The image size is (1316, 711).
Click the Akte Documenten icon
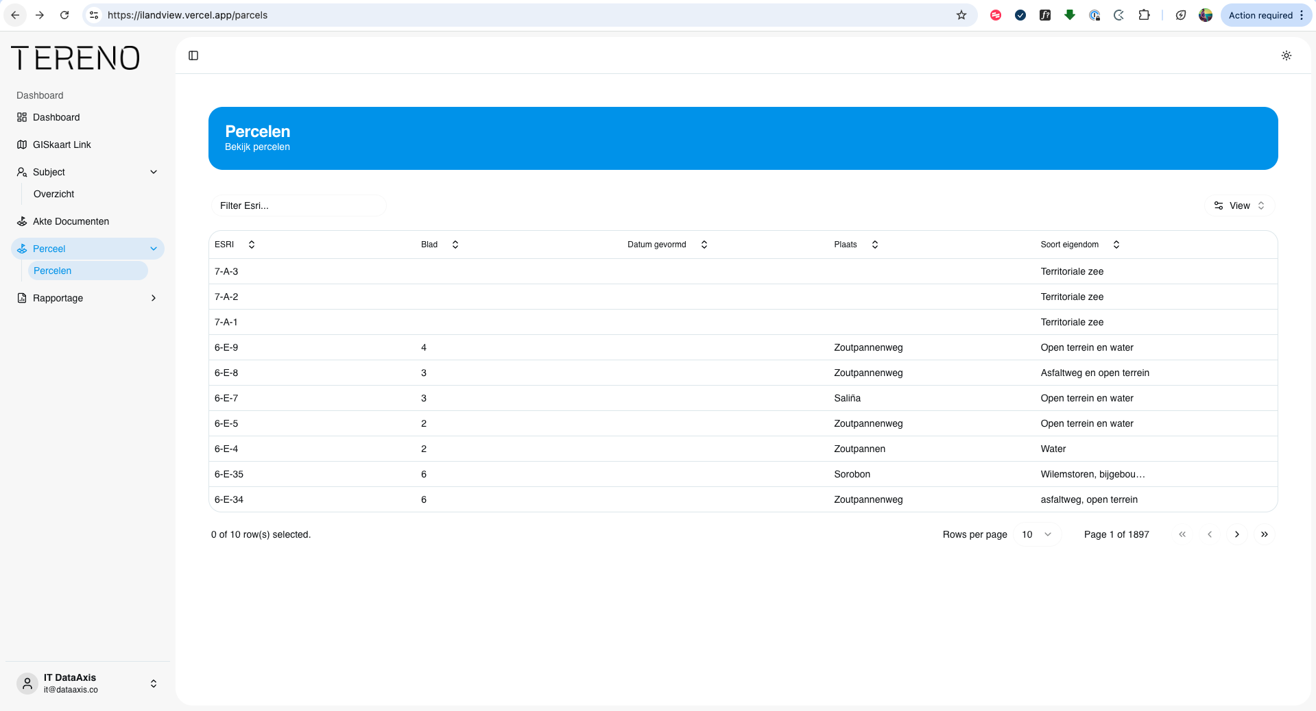click(22, 221)
